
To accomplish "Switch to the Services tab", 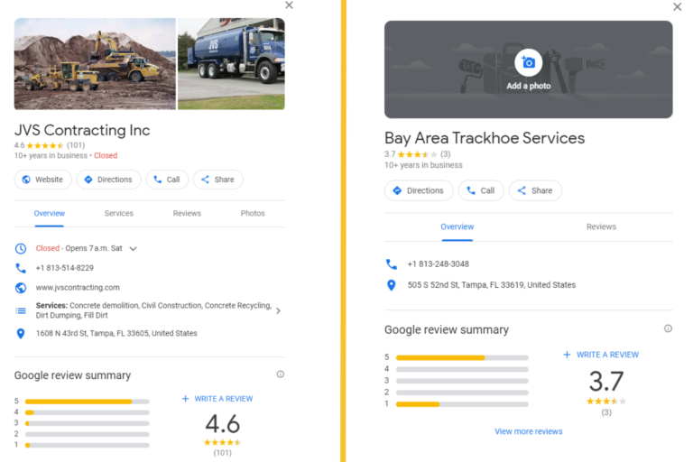I will pos(119,214).
